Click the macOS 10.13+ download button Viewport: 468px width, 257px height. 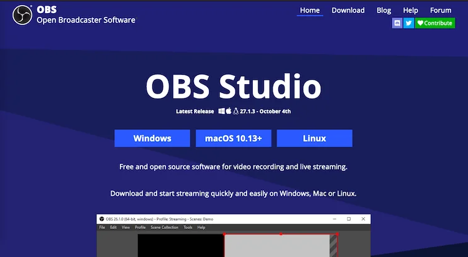(233, 138)
